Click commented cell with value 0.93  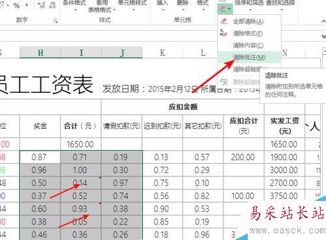tap(81, 209)
